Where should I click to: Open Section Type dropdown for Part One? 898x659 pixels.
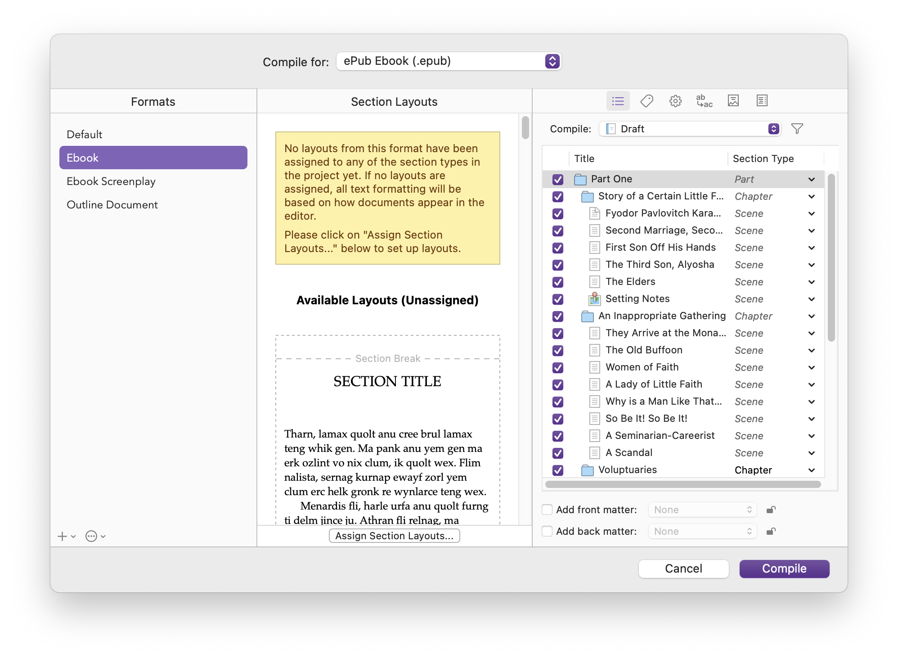pos(811,179)
